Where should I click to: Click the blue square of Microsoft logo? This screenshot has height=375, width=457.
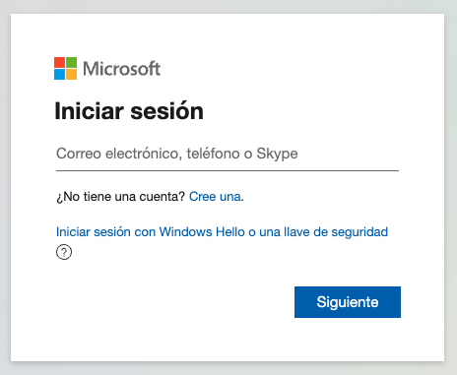59,75
